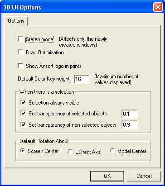Screen dimensions: 165x186
Task: Click the 'When there is a selection' group label
Action: [47, 92]
